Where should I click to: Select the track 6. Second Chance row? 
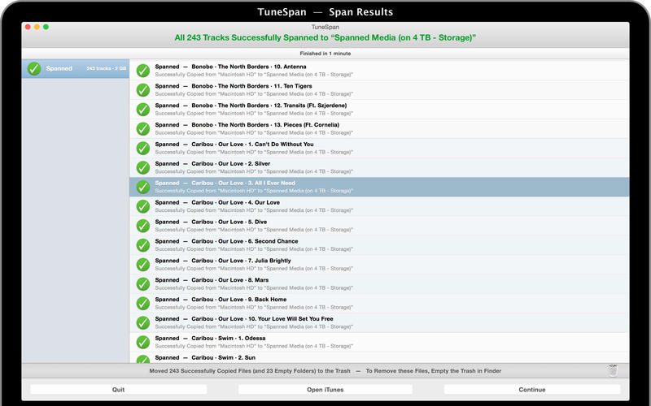(x=378, y=245)
